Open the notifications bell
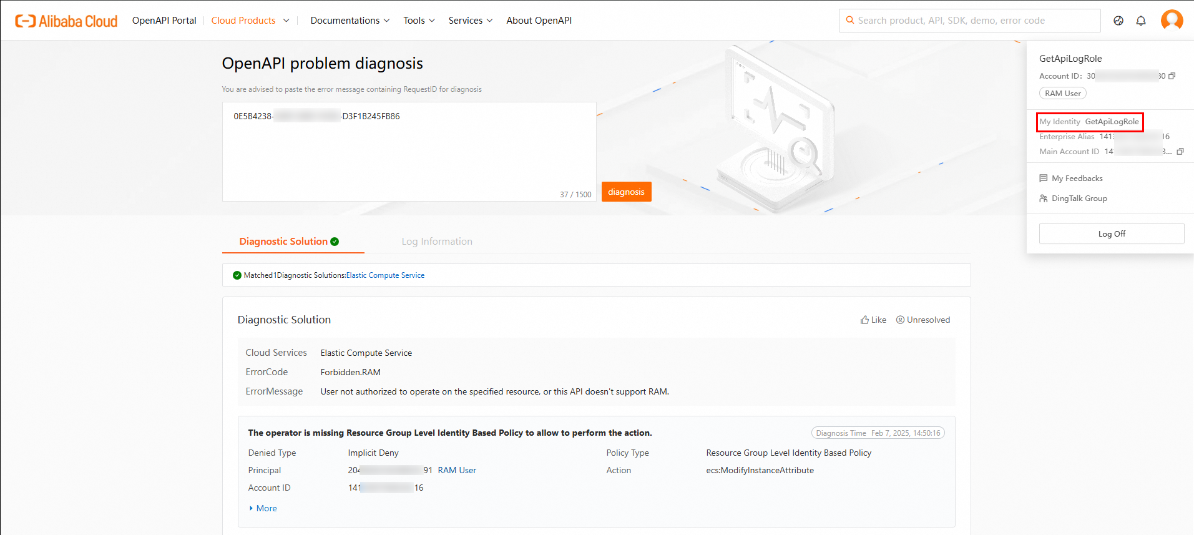The height and width of the screenshot is (535, 1194). coord(1141,21)
